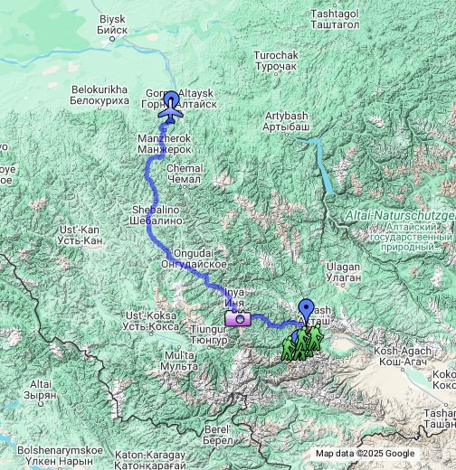Open the purple camera photo marker
The image size is (456, 470).
coord(238,319)
